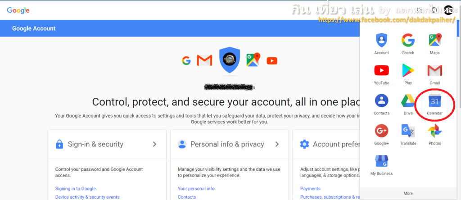The image size is (461, 200).
Task: Open Calendar from the apps grid
Action: point(434,105)
